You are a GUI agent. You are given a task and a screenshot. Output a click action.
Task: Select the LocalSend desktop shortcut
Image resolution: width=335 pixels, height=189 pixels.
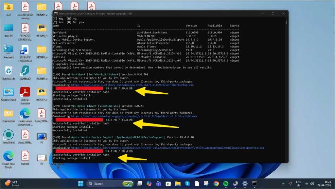pos(9,137)
